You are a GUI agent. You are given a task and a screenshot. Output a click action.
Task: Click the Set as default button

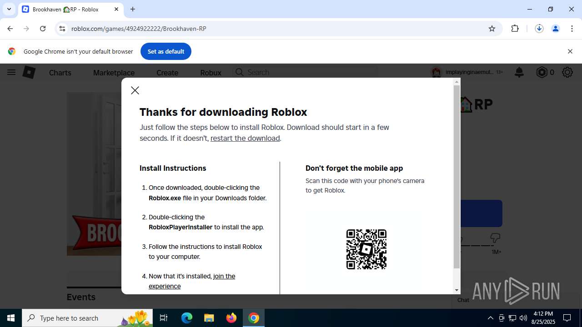[166, 51]
